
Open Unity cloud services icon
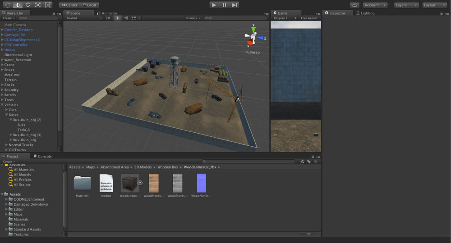[x=355, y=5]
